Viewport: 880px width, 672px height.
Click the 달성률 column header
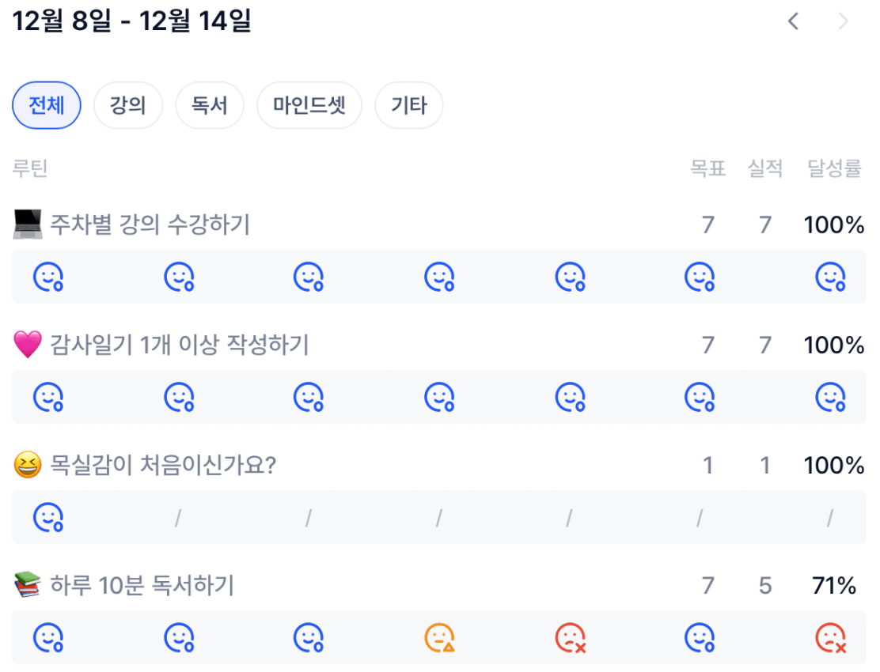(834, 168)
